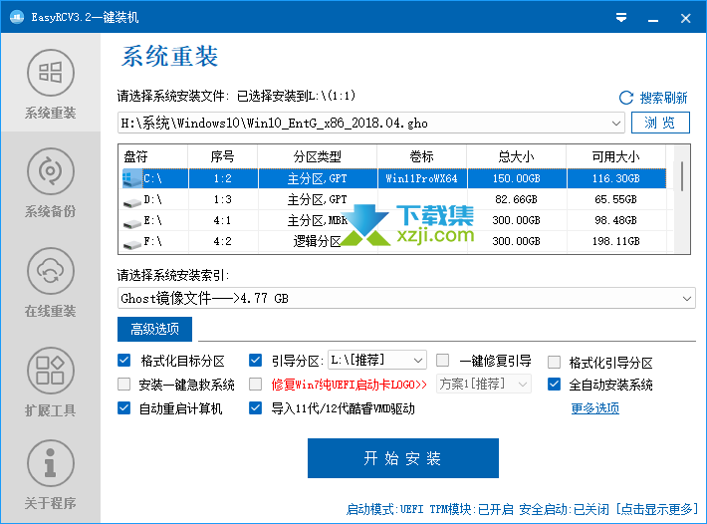
Task: Click 安全启动:已关闭 status text
Action: pos(564,510)
